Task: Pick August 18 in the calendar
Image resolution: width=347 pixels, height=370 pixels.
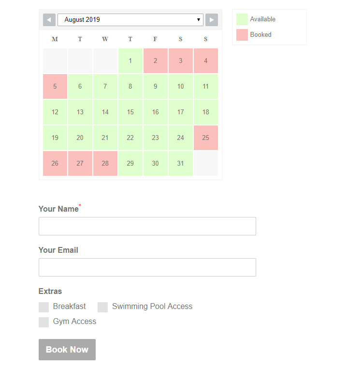Action: point(206,112)
